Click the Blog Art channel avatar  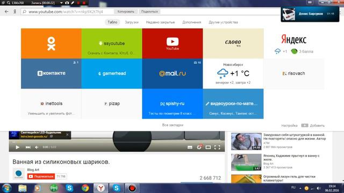click(x=18, y=174)
